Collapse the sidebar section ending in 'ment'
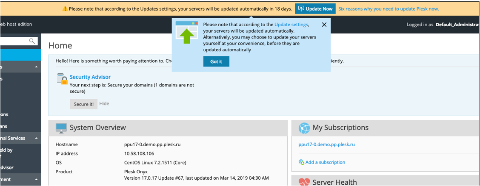 37,180
